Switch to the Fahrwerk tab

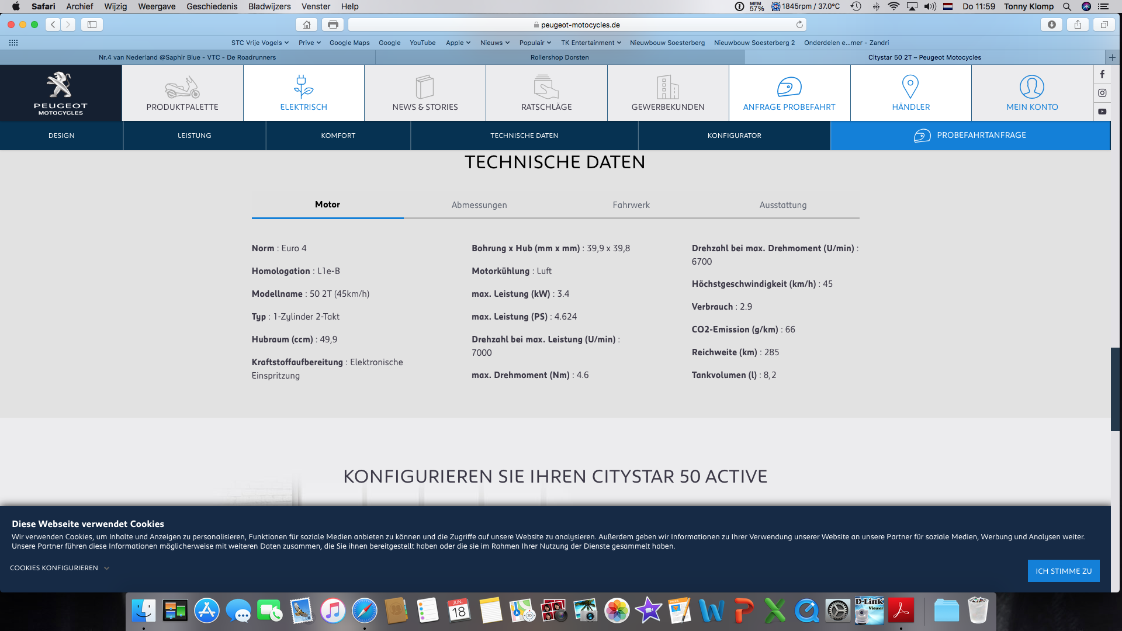click(631, 205)
